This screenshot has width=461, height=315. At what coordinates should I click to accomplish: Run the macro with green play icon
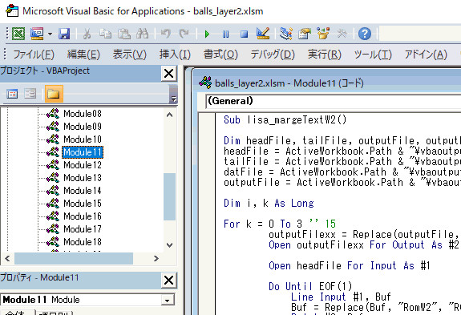coord(207,34)
